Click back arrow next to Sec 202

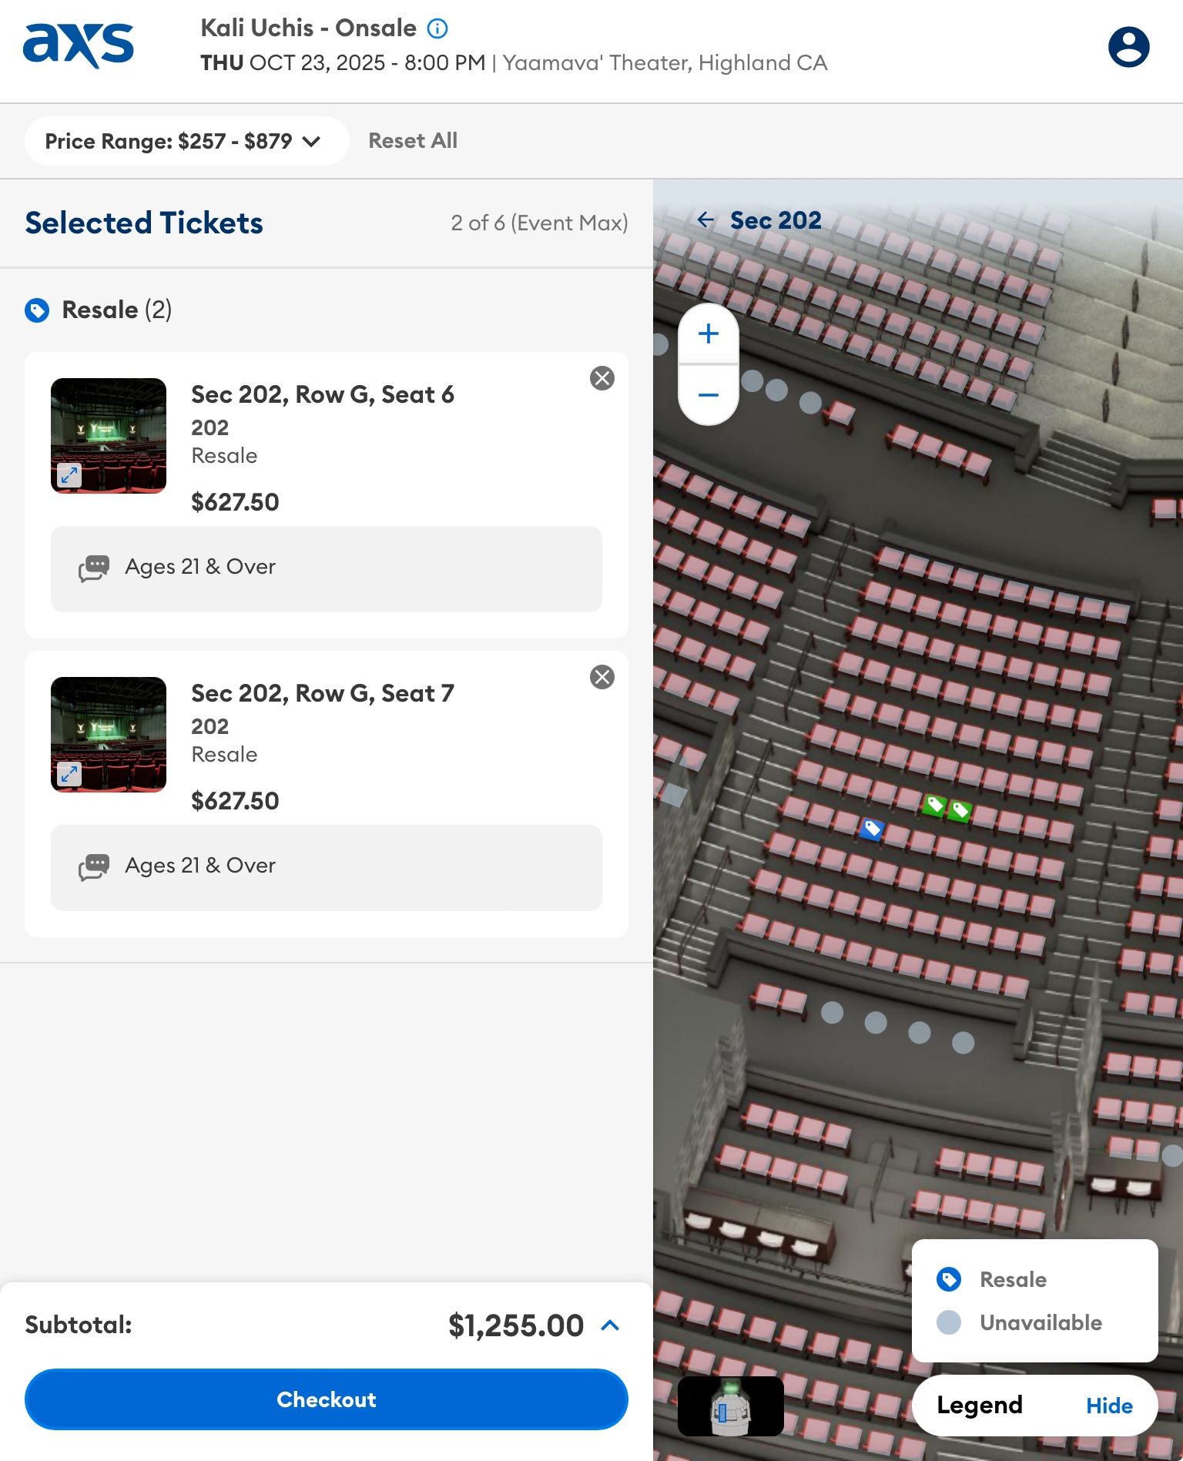tap(707, 219)
